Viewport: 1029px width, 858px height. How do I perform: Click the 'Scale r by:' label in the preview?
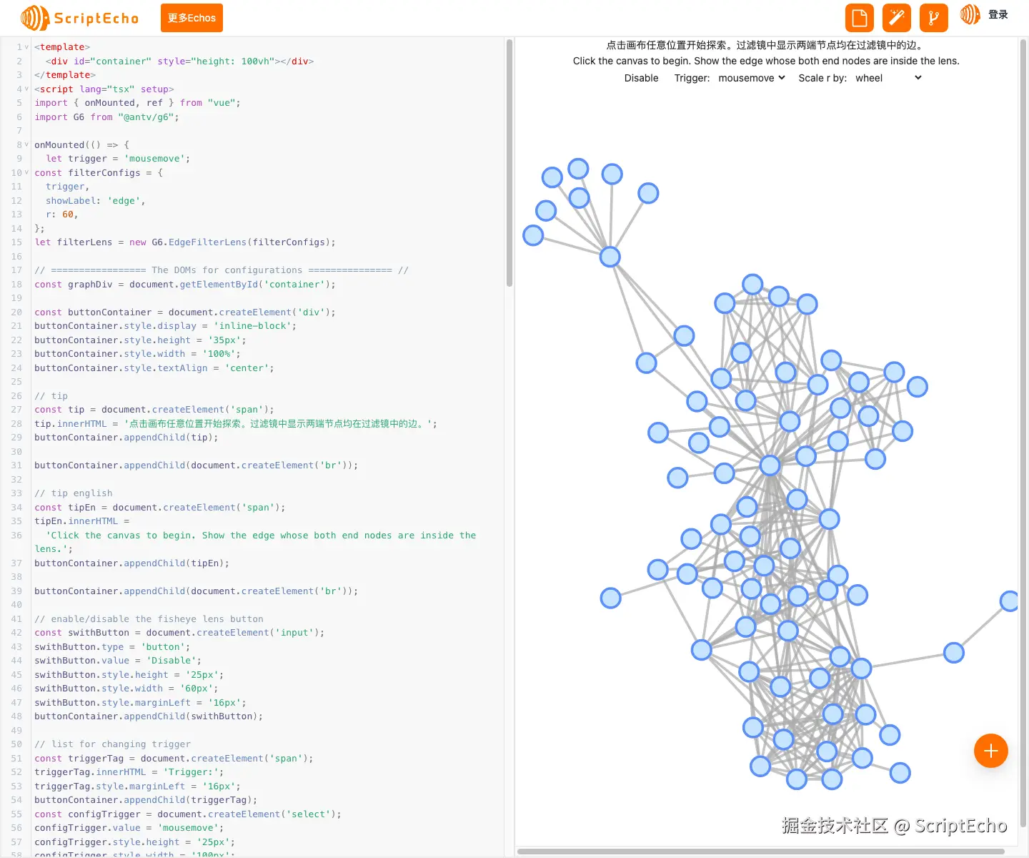tap(822, 78)
